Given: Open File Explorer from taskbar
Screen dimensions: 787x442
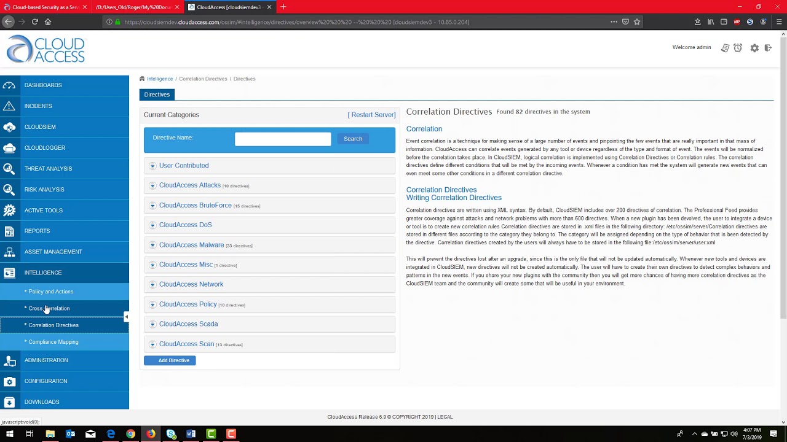Looking at the screenshot, I should [50, 434].
